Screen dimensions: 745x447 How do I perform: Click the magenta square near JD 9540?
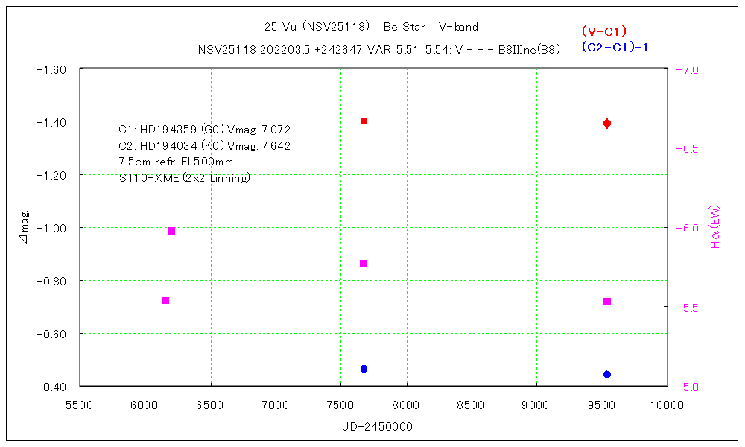[607, 302]
